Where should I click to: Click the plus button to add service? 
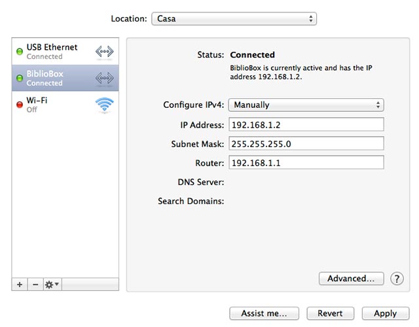click(20, 284)
